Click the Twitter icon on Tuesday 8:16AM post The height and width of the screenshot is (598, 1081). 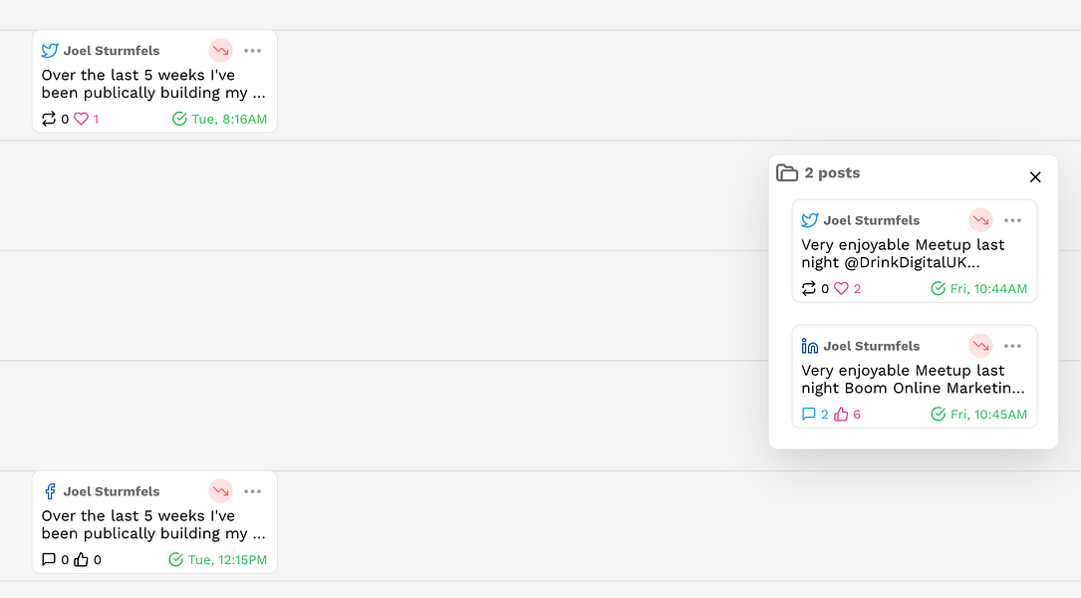50,51
